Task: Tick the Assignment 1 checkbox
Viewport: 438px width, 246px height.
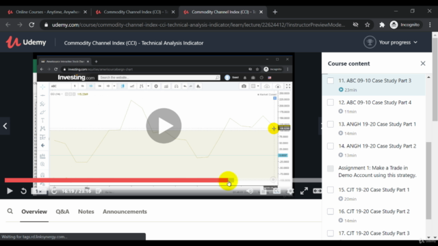Action: click(331, 169)
